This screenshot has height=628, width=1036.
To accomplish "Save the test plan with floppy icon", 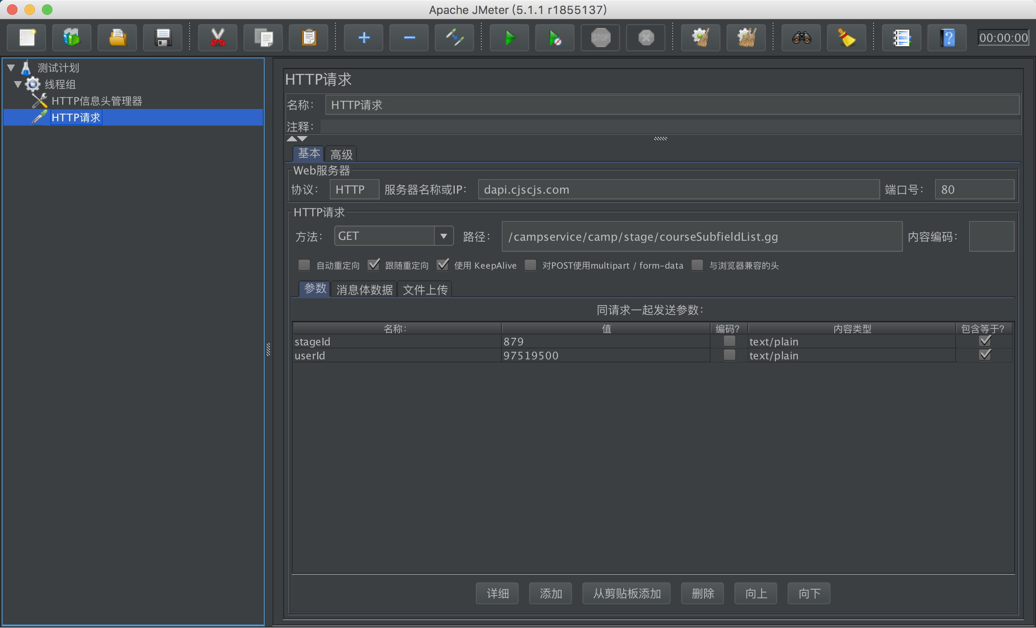I will click(163, 38).
